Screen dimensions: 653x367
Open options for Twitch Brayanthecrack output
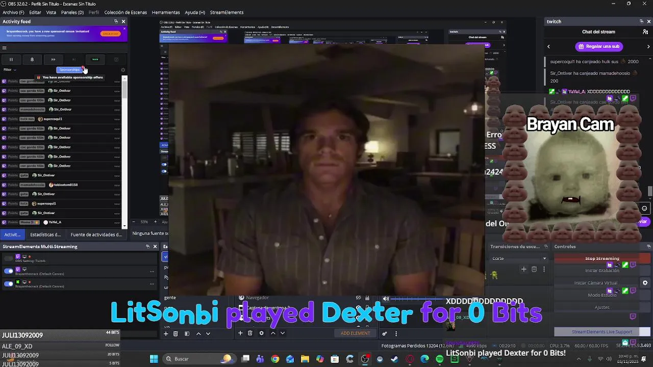(x=152, y=271)
